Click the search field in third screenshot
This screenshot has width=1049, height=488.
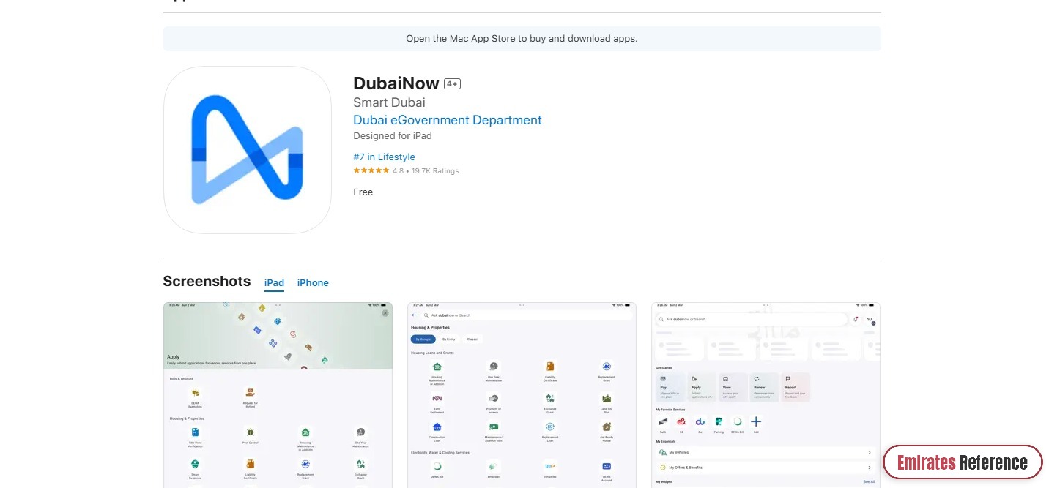752,320
